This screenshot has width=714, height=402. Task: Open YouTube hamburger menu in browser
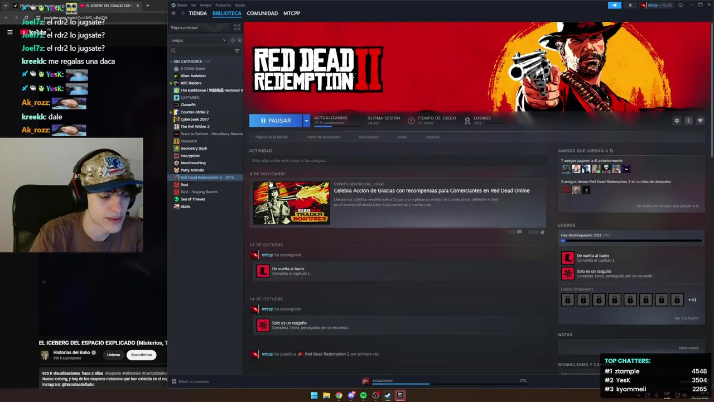tap(9, 32)
